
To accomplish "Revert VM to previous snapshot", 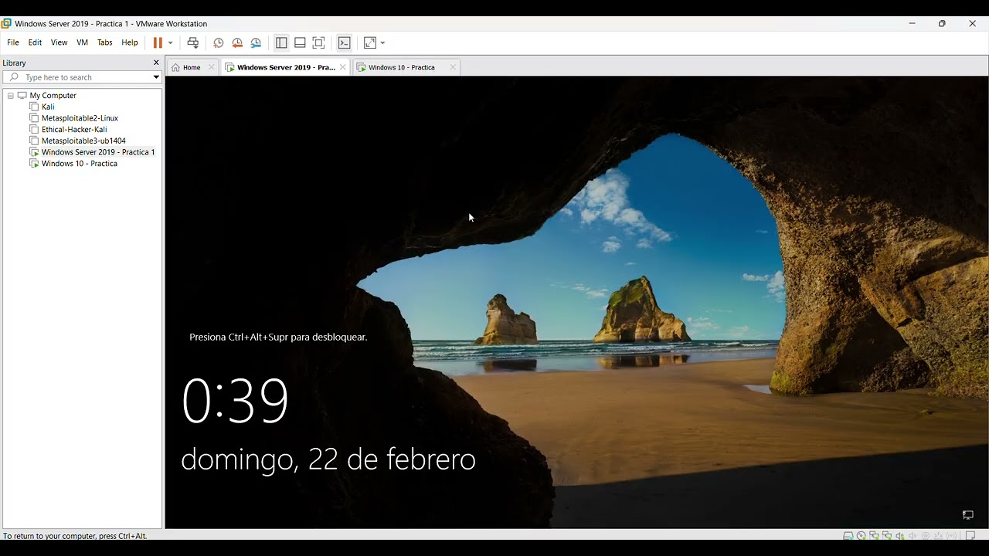I will 237,43.
